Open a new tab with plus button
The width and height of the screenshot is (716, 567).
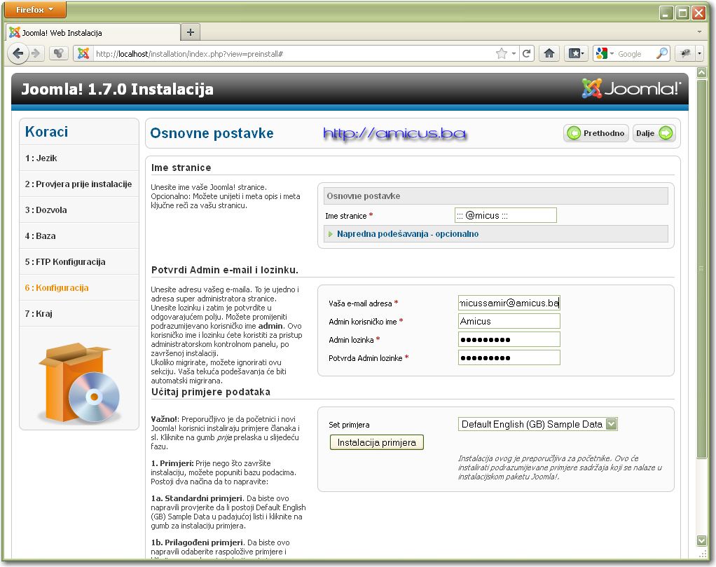[x=191, y=32]
